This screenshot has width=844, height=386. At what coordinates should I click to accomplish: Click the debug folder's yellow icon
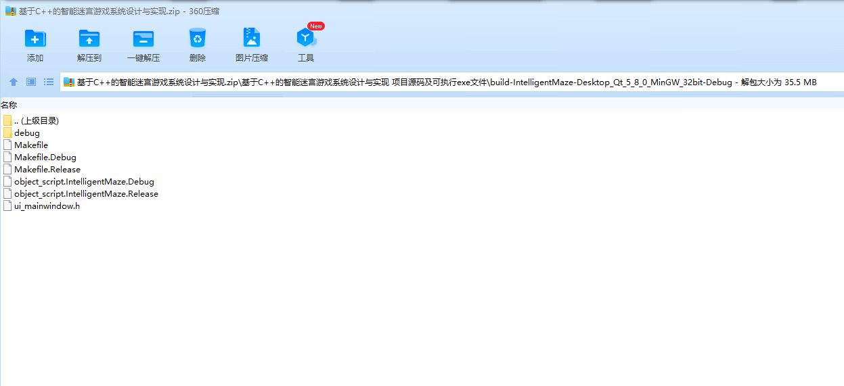[7, 132]
